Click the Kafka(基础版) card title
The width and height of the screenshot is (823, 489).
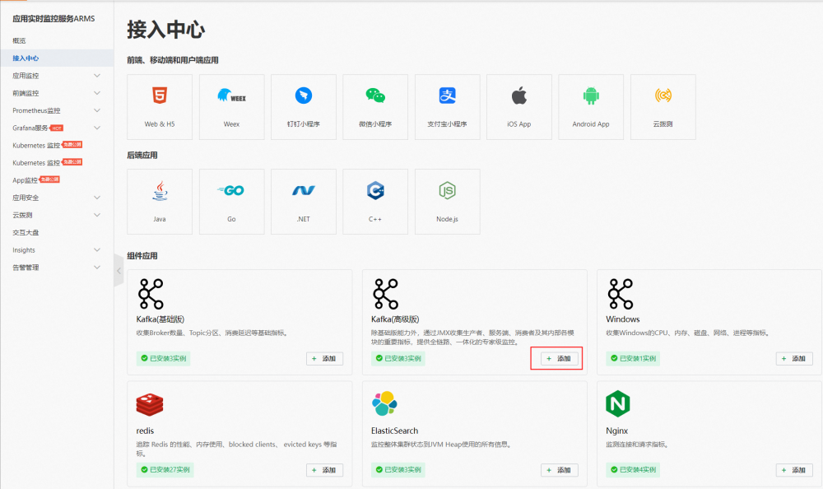click(160, 319)
